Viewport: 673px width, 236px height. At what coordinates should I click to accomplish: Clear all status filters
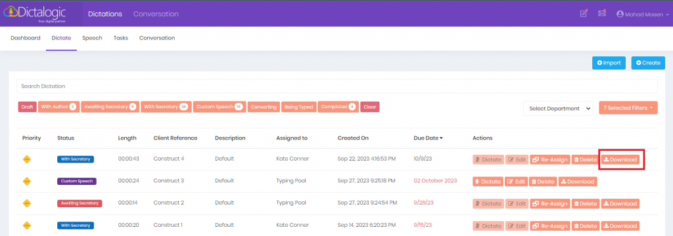(369, 107)
